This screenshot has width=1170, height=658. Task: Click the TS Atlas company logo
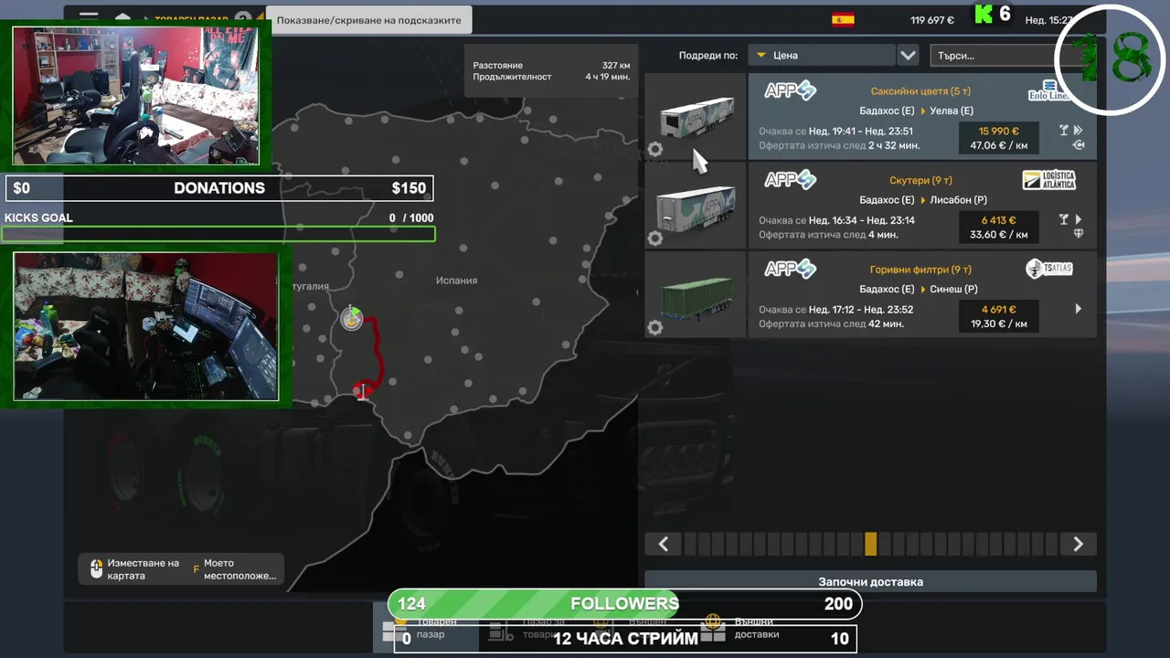point(1049,269)
